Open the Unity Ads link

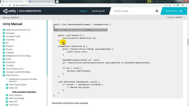tap(13, 88)
